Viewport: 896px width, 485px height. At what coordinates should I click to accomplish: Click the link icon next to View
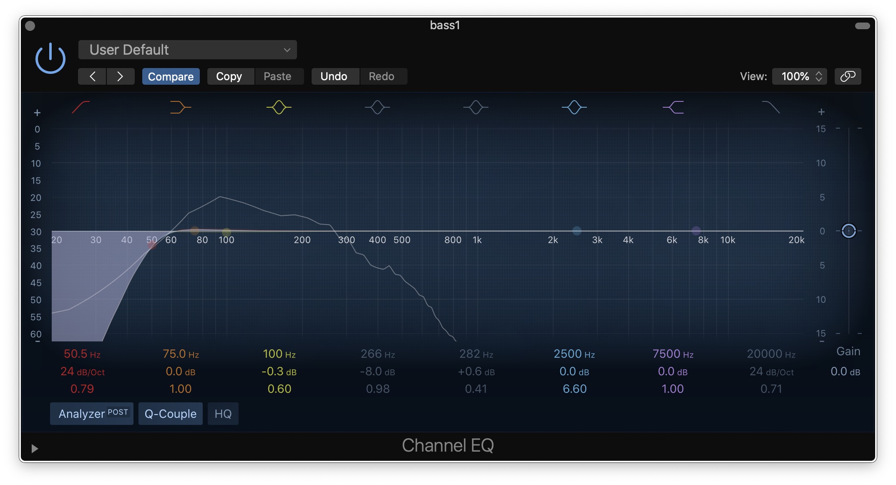coord(848,76)
